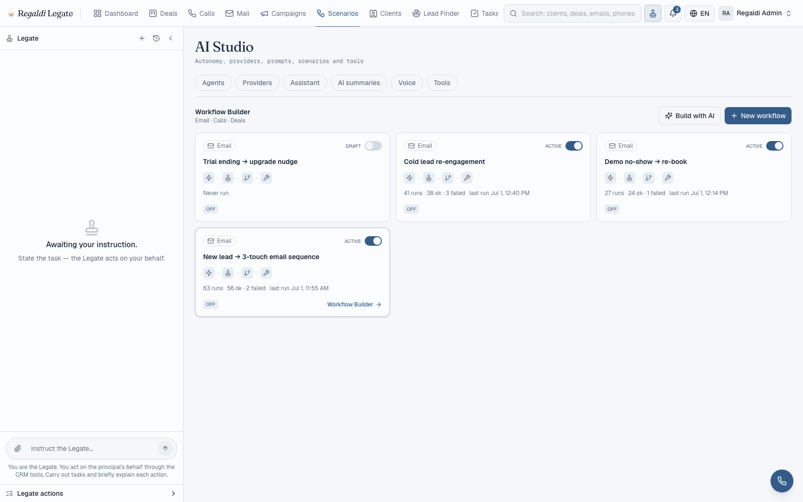
Task: Click the New workflow button
Action: (758, 116)
